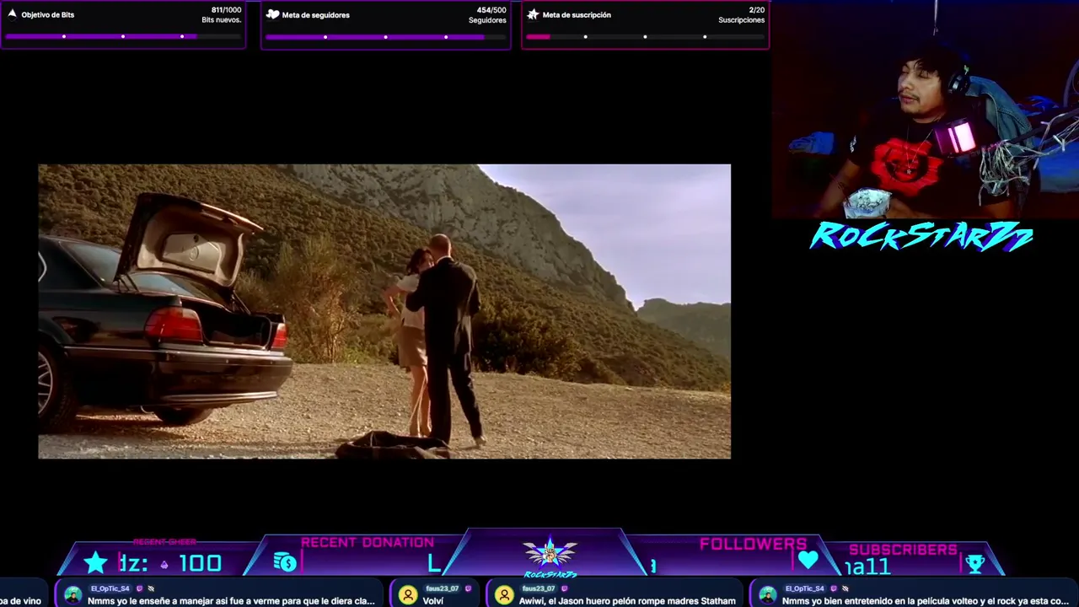Screen dimensions: 1079x607
Task: Click the 'SUBSCRIBERS' heading
Action: [x=903, y=550]
